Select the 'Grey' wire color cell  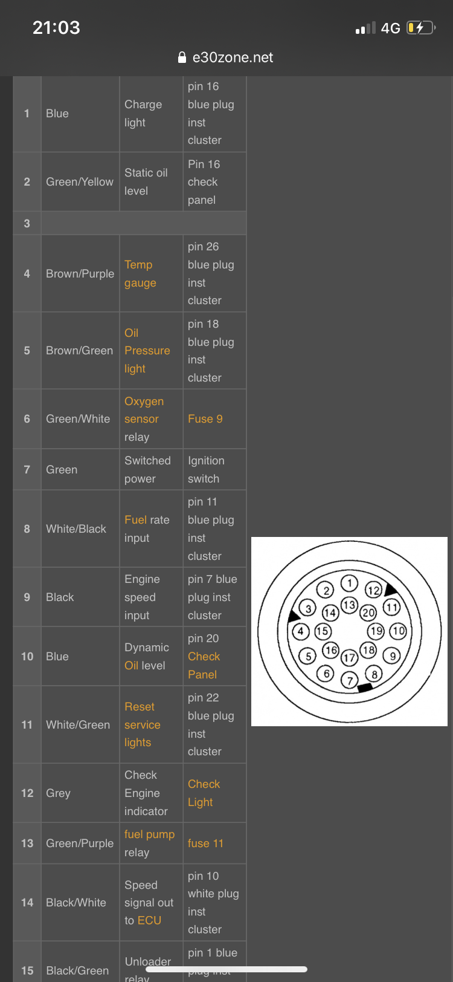pyautogui.click(x=80, y=793)
